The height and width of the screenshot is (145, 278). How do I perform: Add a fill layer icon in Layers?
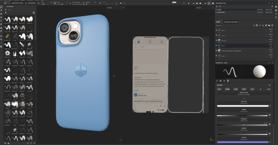(263, 25)
